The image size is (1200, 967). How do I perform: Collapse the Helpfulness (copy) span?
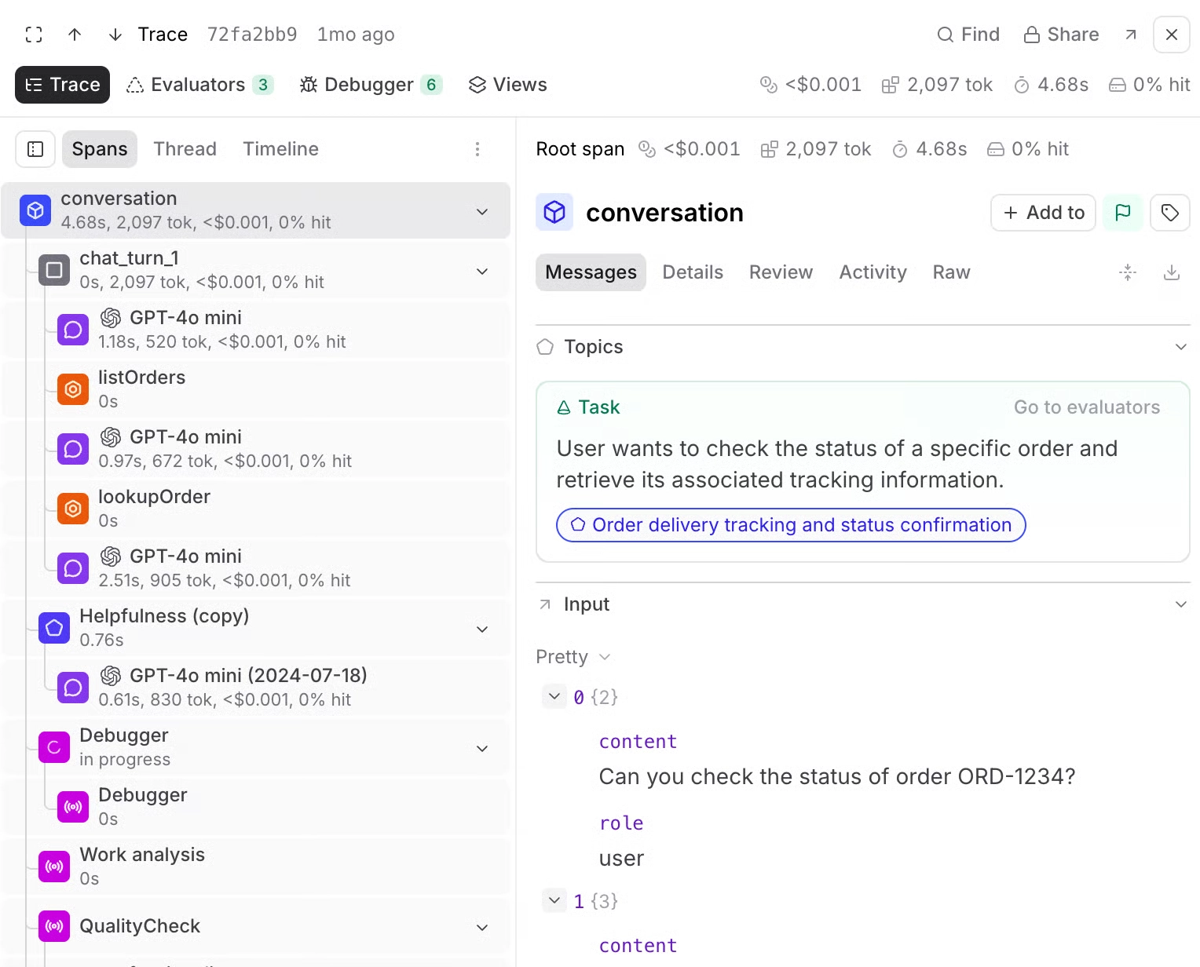pyautogui.click(x=482, y=629)
